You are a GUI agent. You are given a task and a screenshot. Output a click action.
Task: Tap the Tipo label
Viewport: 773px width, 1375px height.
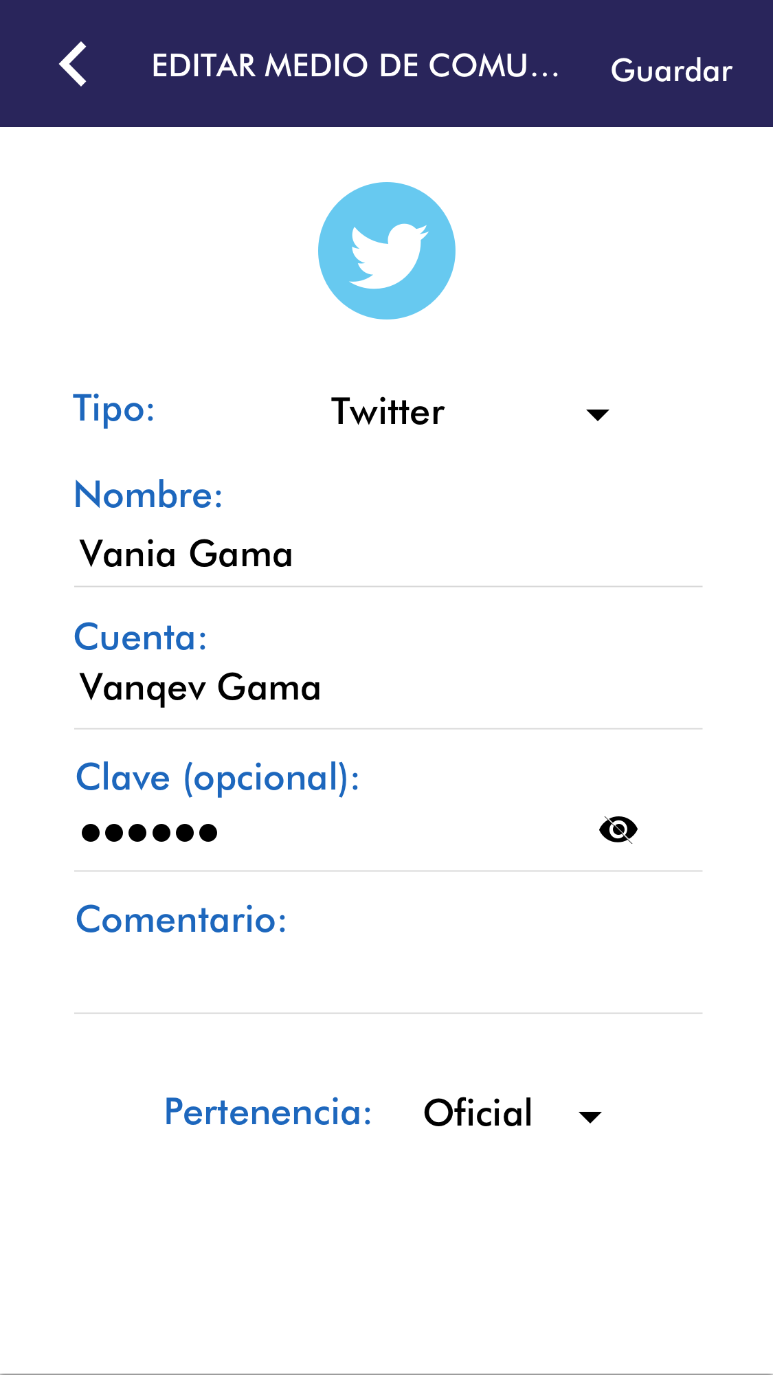(x=114, y=409)
